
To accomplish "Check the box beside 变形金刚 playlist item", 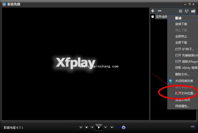I will pos(153,17).
